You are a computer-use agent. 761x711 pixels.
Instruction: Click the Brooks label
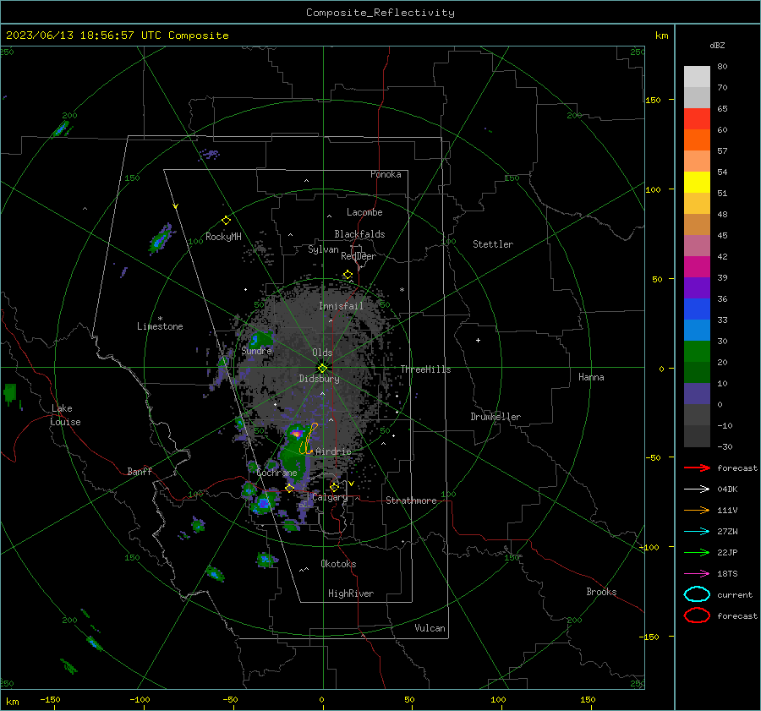pyautogui.click(x=601, y=592)
